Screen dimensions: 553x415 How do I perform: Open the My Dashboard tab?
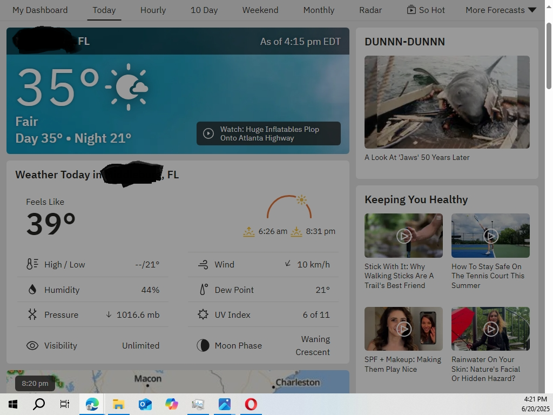[40, 10]
